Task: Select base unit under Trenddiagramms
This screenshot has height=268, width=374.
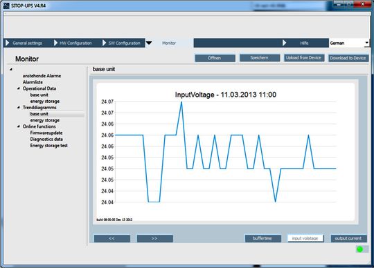Action: click(39, 114)
